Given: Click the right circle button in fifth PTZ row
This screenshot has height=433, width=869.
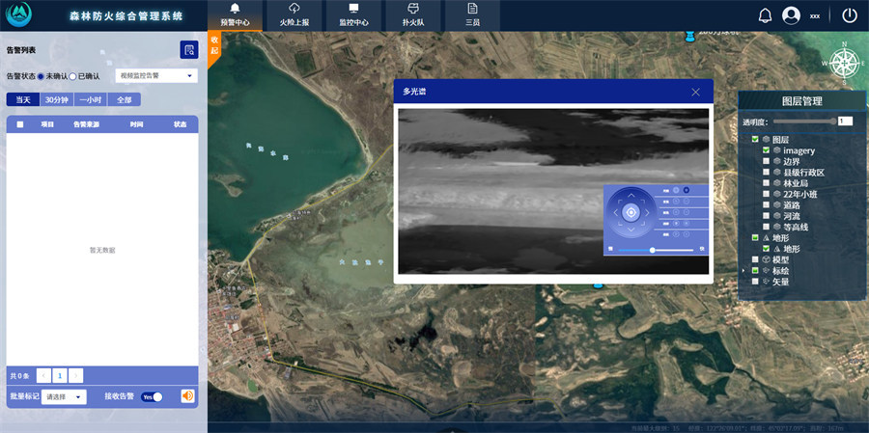Looking at the screenshot, I should pyautogui.click(x=687, y=234).
